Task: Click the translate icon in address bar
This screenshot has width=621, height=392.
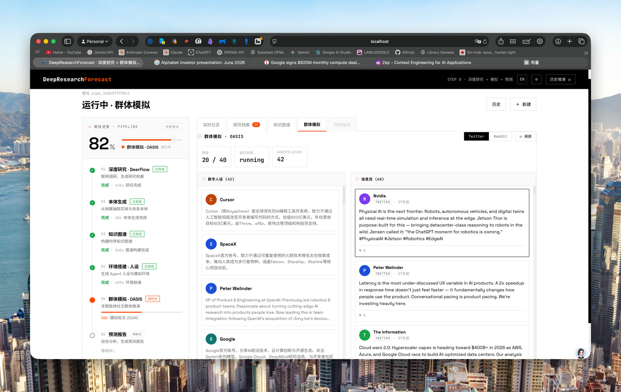Action: coord(478,41)
